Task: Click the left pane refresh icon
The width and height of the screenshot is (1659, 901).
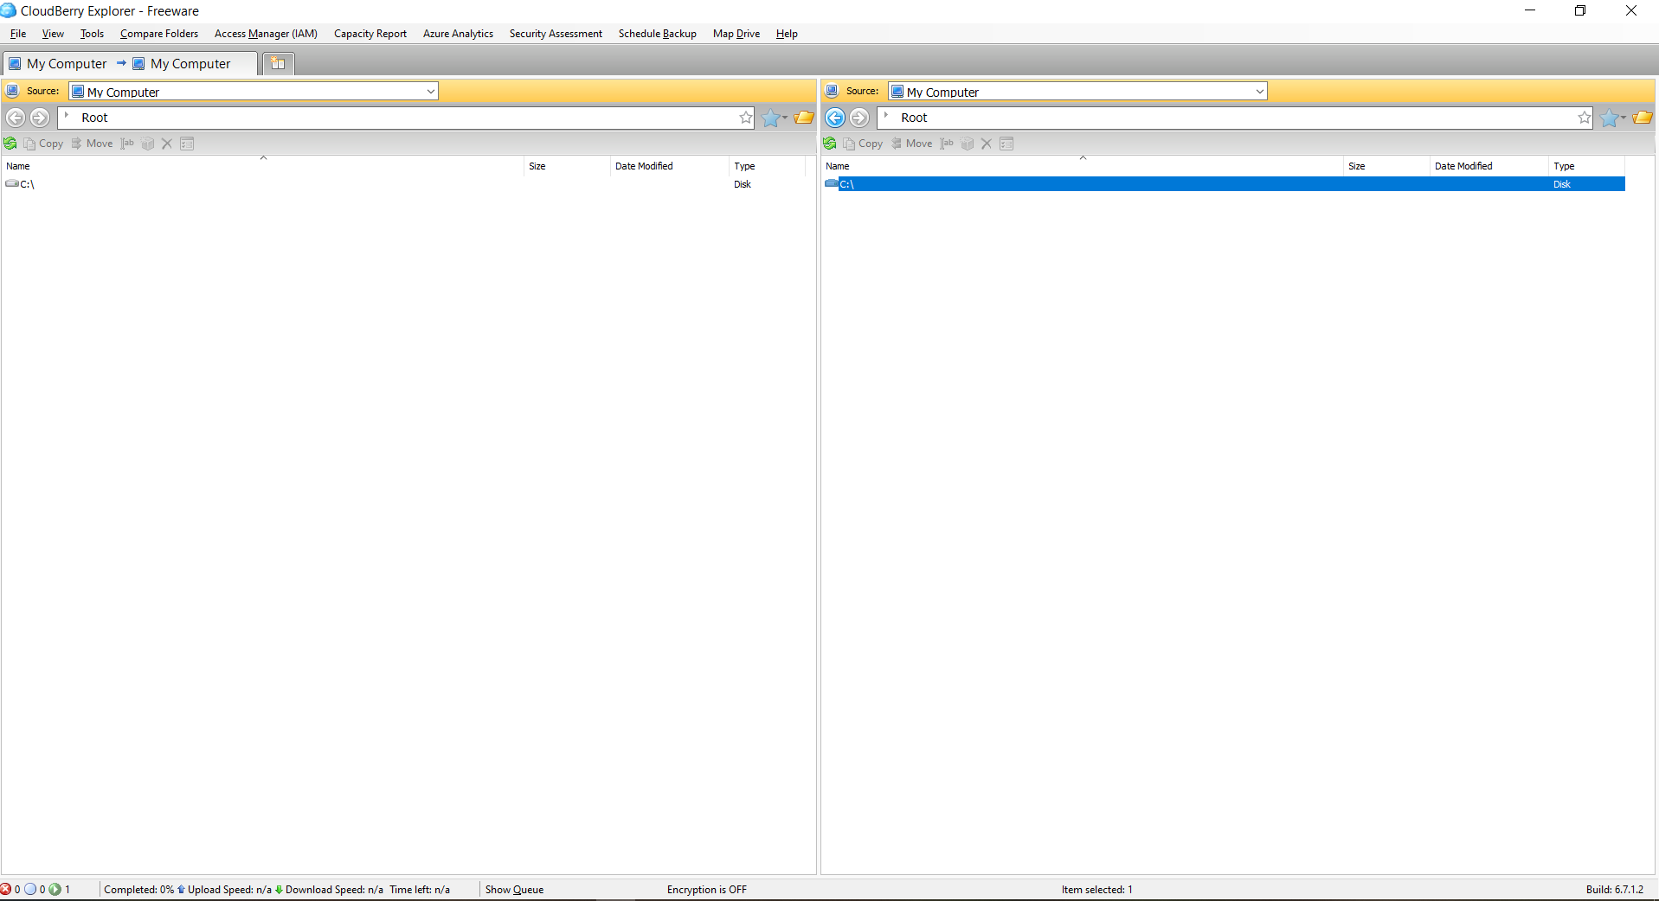Action: coord(10,144)
